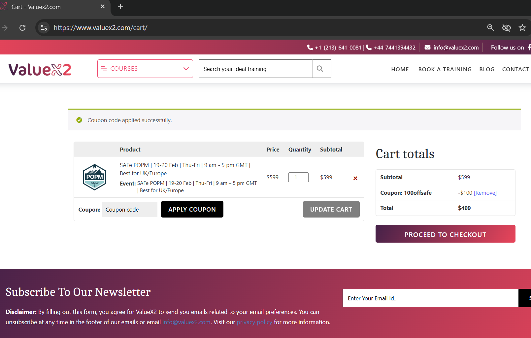Click the green coupon success checkmark icon
This screenshot has width=531, height=338.
(79, 120)
